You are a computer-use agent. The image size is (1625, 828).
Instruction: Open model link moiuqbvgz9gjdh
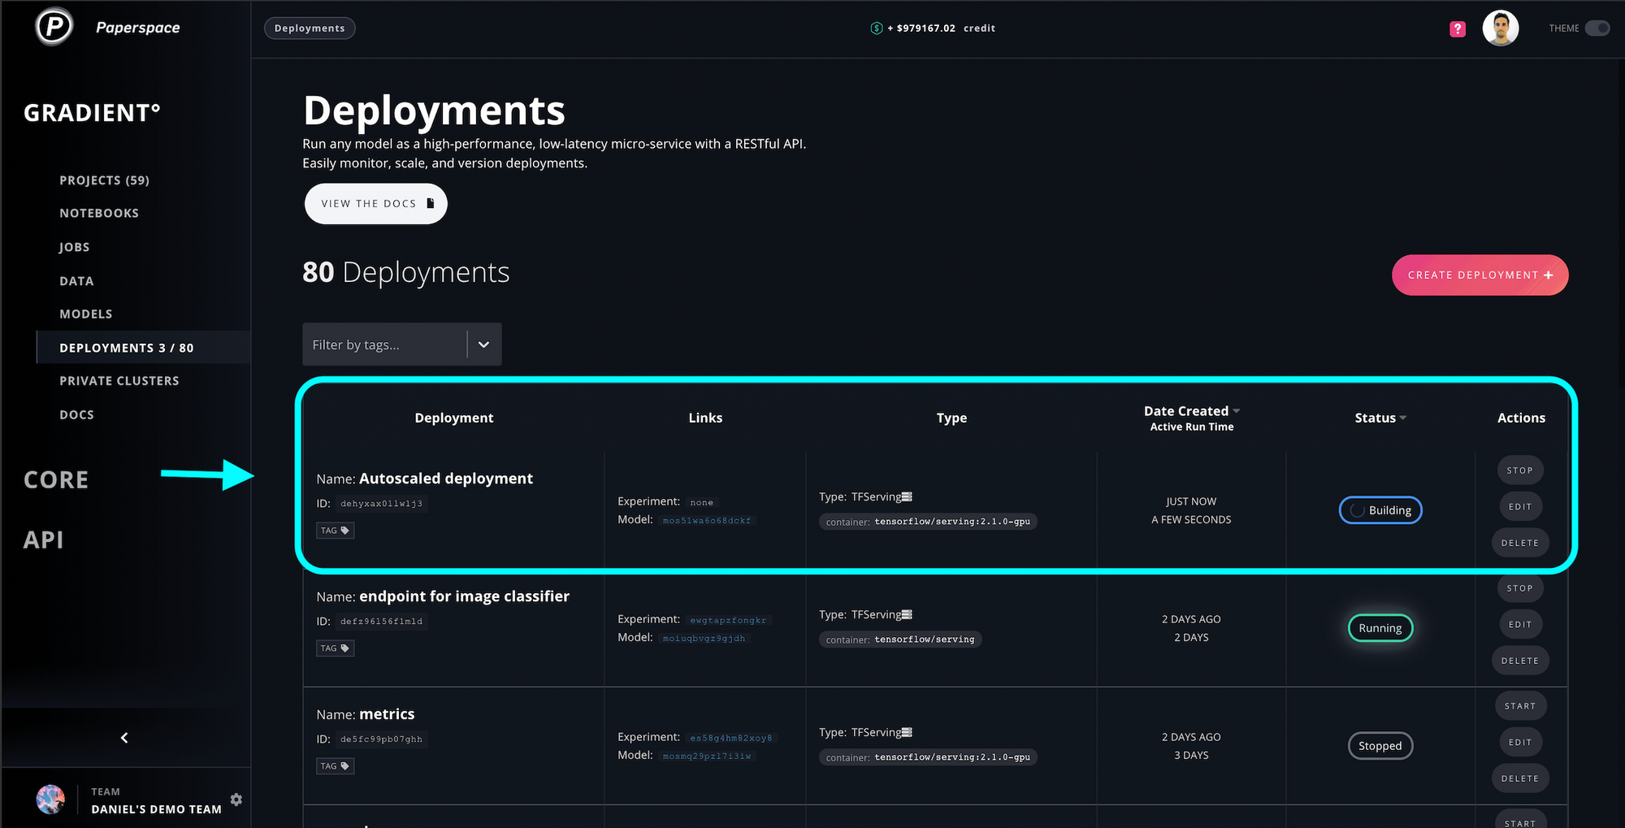[704, 639]
